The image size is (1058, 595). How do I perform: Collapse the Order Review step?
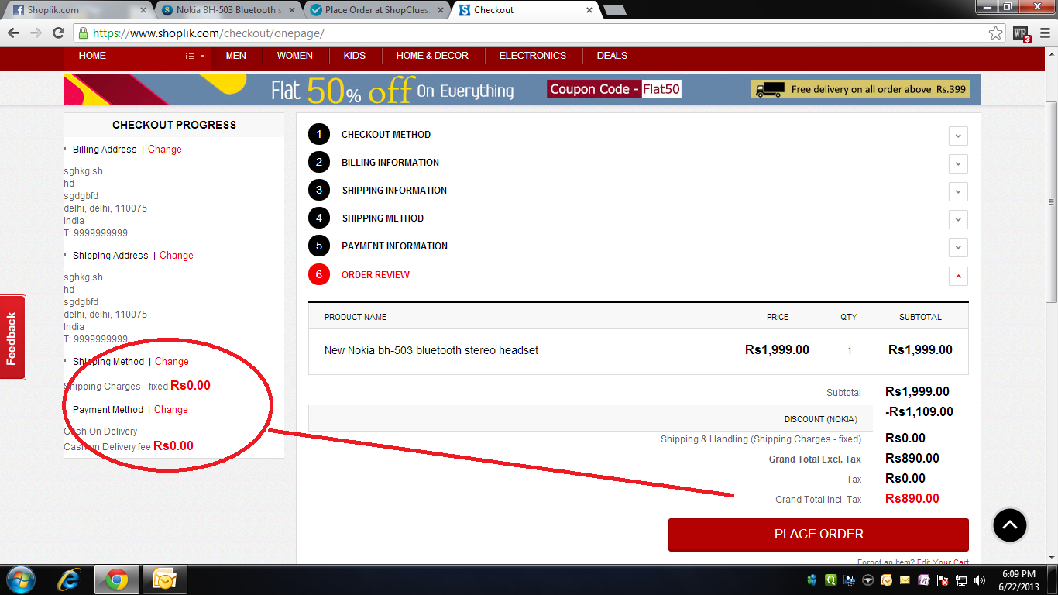[958, 276]
